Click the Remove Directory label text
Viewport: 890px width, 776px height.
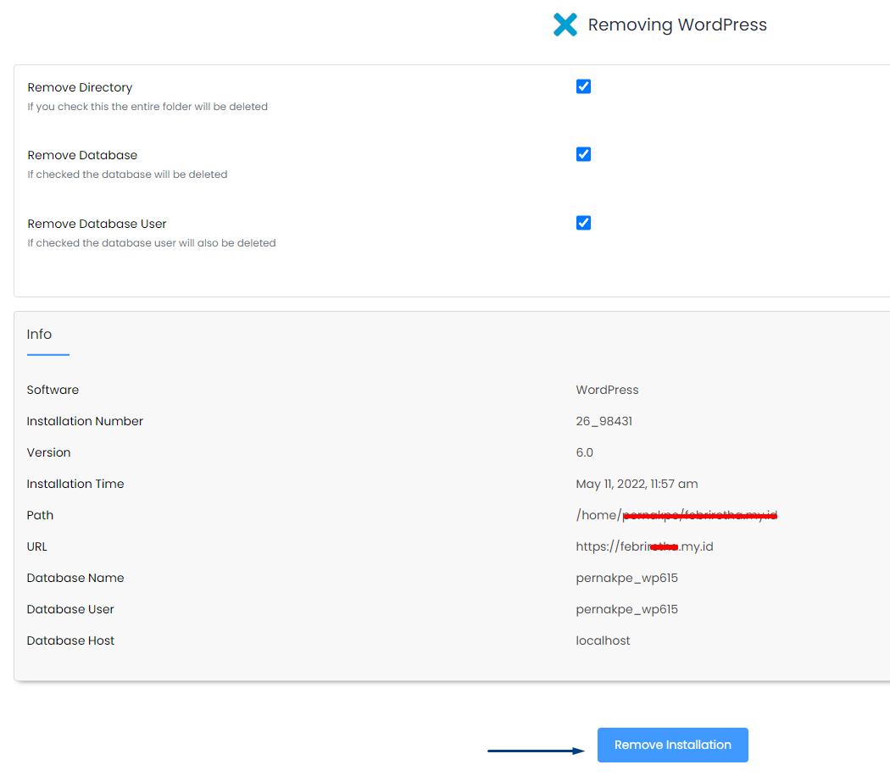click(x=80, y=87)
